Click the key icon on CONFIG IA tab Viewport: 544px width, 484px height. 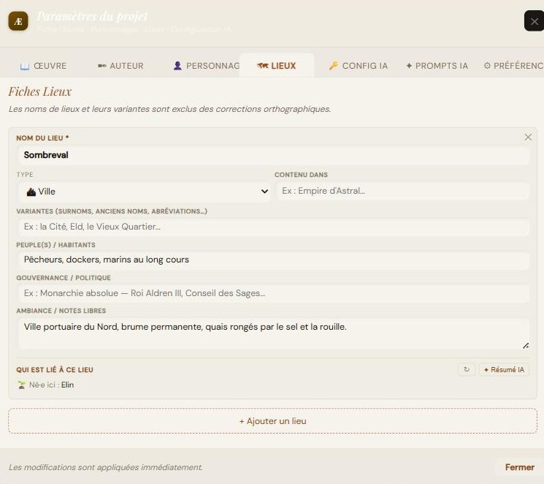point(334,65)
